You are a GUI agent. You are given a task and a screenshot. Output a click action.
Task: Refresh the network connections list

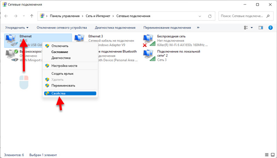tap(210, 16)
